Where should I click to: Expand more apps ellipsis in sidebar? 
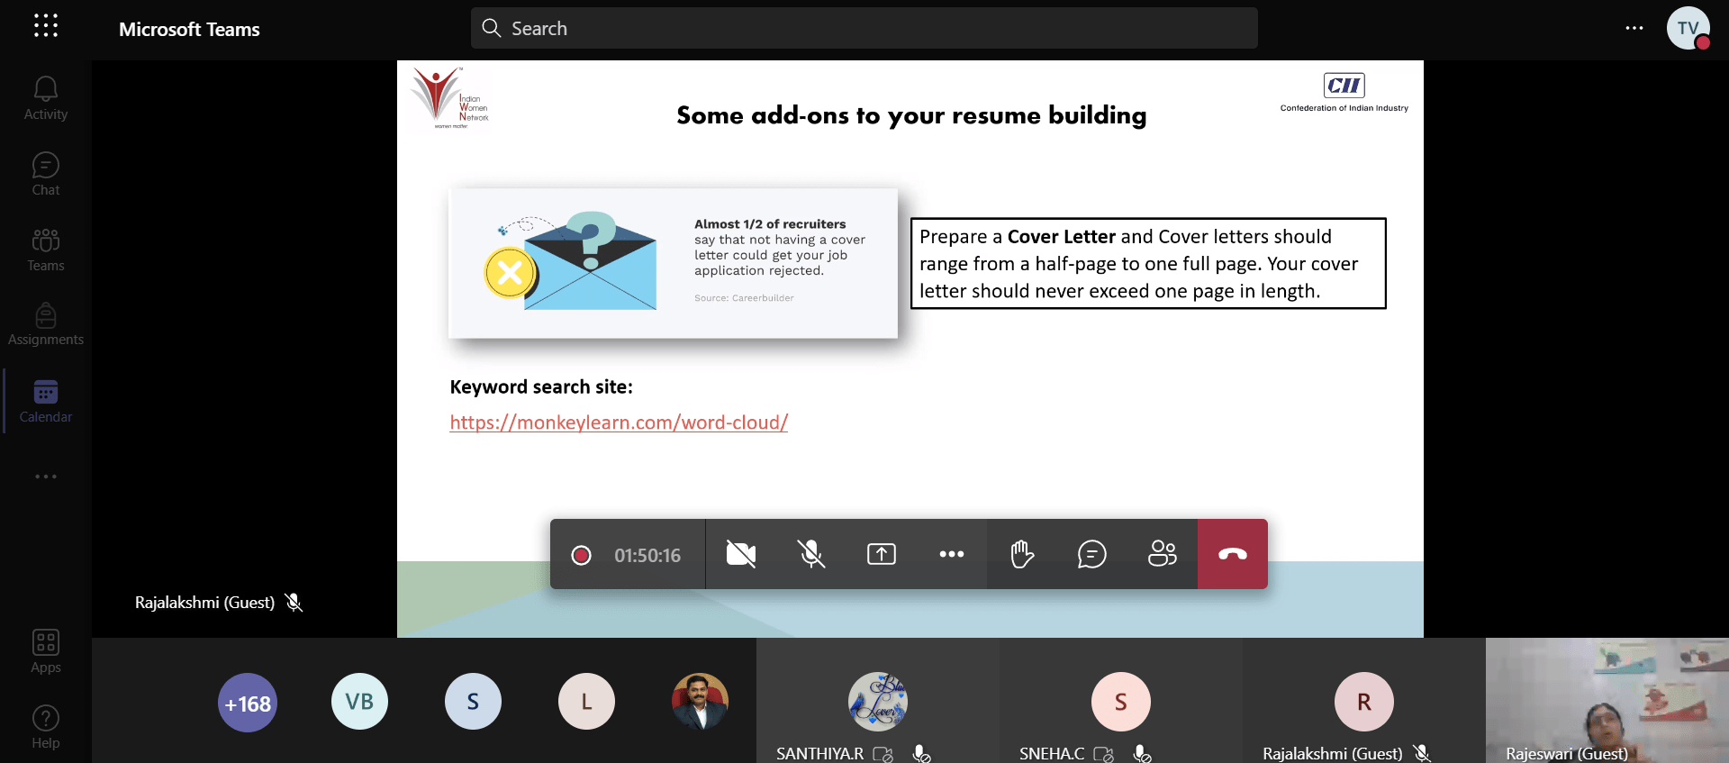pos(46,477)
